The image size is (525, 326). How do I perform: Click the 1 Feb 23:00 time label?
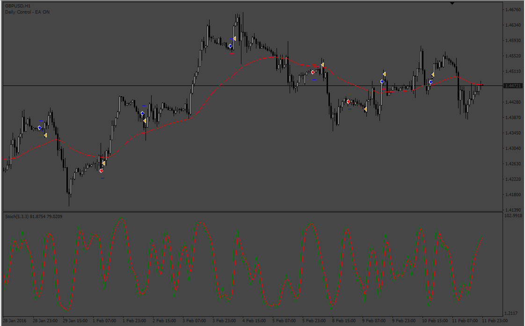(134, 321)
